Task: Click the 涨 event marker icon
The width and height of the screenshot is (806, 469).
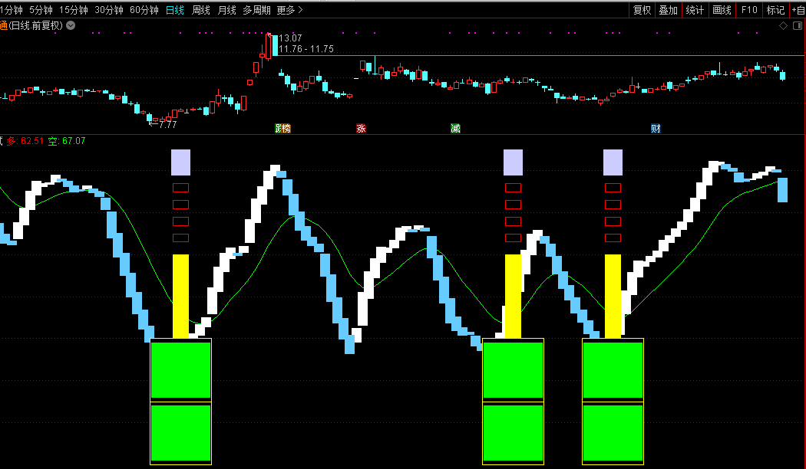Action: tap(361, 128)
